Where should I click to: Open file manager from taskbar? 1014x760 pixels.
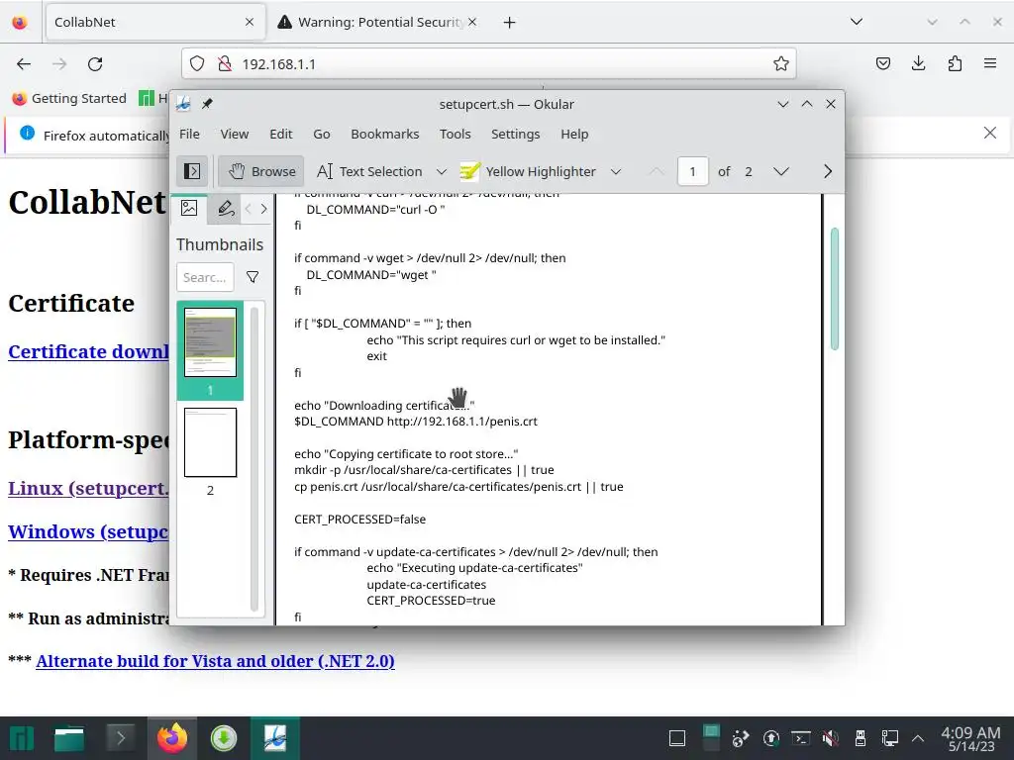click(x=68, y=738)
